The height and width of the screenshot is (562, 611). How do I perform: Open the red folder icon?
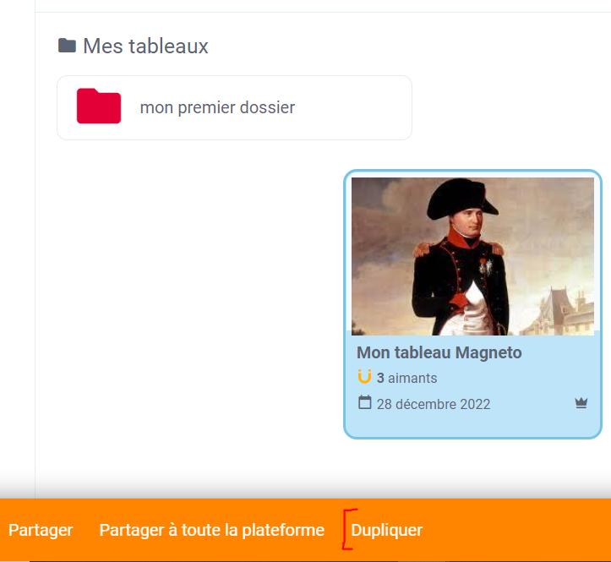99,106
